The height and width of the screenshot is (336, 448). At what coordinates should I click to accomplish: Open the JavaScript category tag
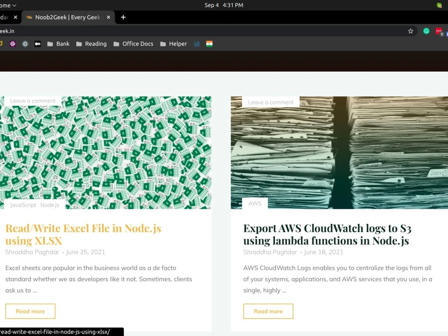coord(23,205)
